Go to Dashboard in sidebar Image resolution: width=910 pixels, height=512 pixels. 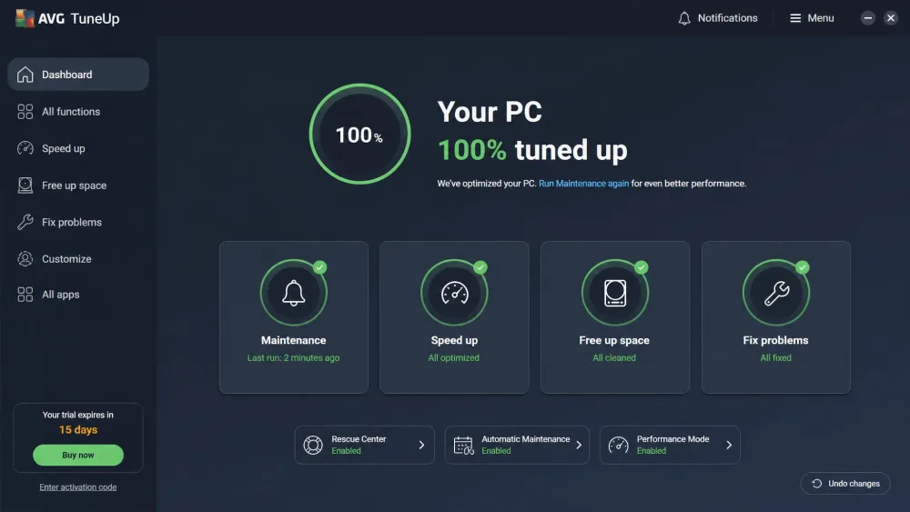point(78,75)
